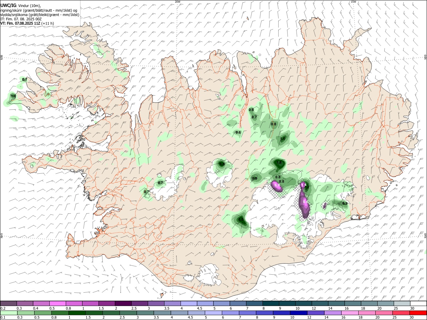Pick the rain scale swatch between 7 and 8
The width and height of the screenshot is (427, 320).
point(247,313)
